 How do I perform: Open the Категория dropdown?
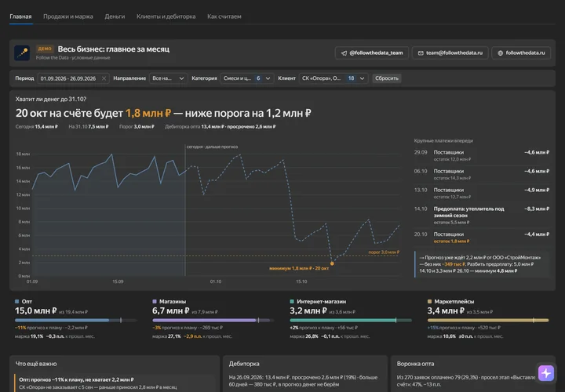click(x=247, y=78)
